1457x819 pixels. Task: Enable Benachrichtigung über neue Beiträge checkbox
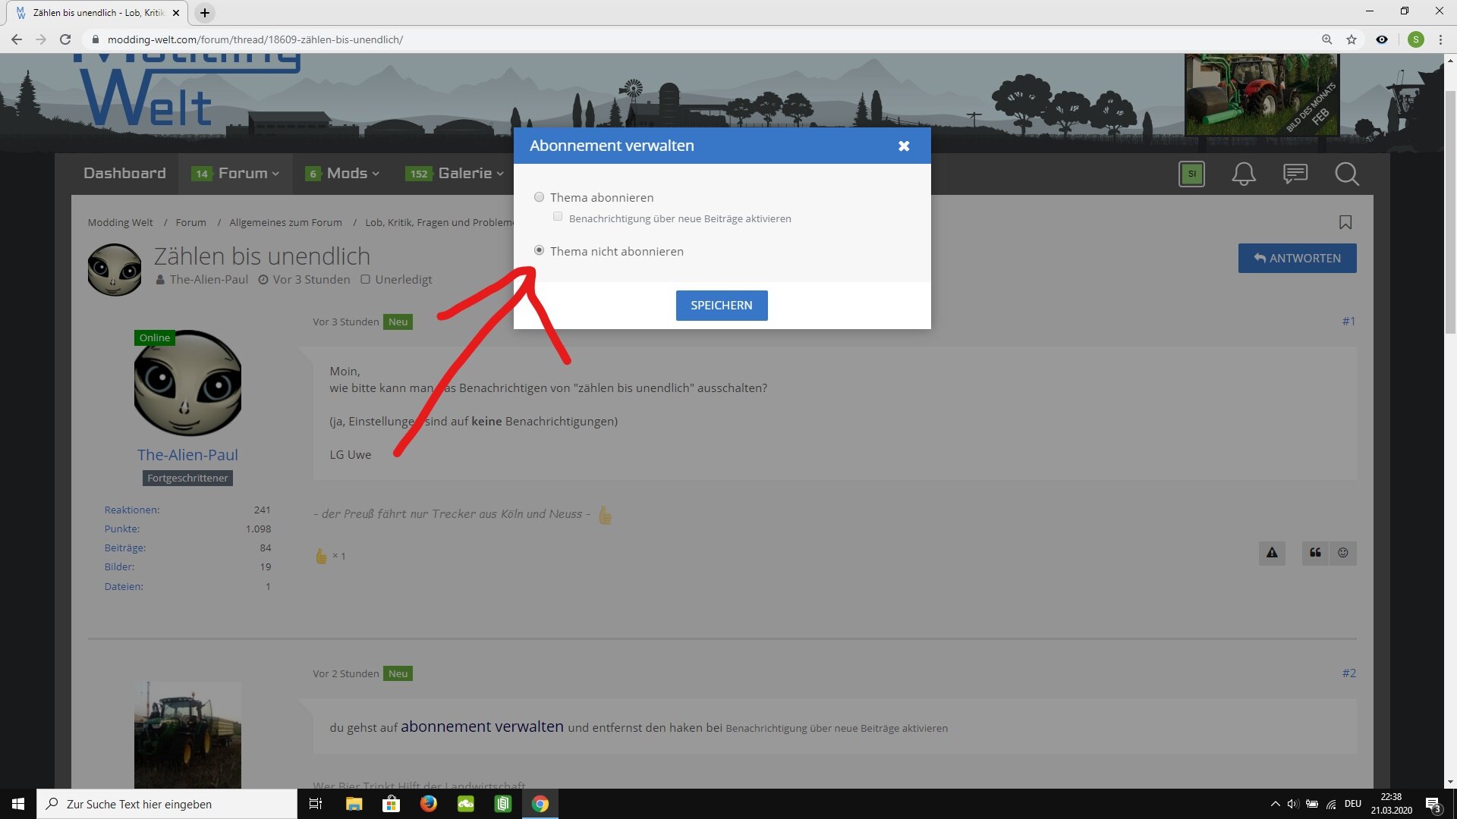click(x=558, y=217)
